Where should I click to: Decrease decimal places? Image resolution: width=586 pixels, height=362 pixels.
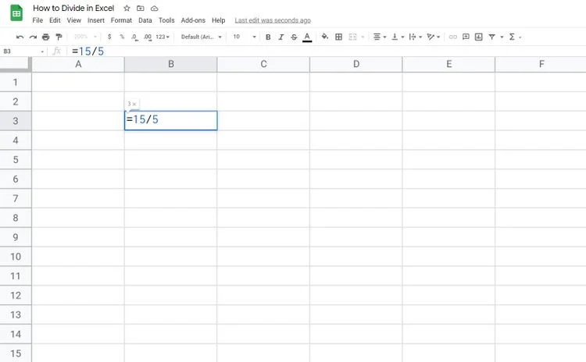tap(134, 37)
